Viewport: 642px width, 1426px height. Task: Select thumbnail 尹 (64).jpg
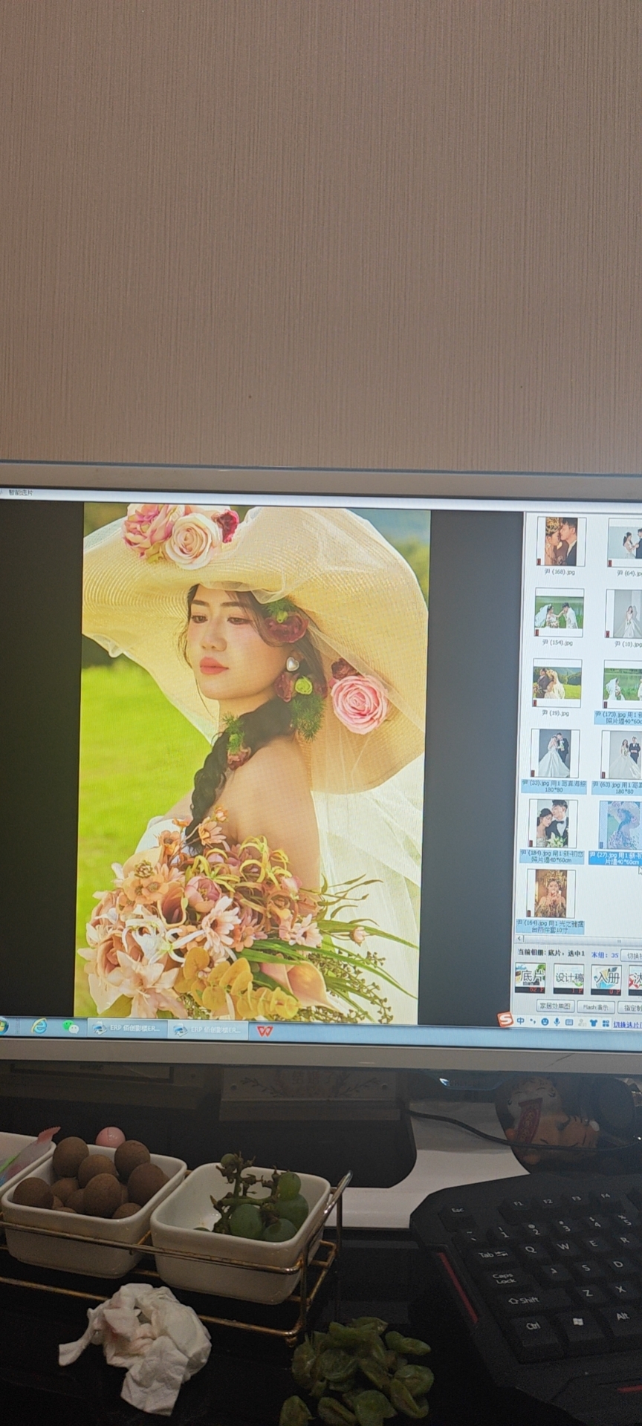[x=626, y=543]
